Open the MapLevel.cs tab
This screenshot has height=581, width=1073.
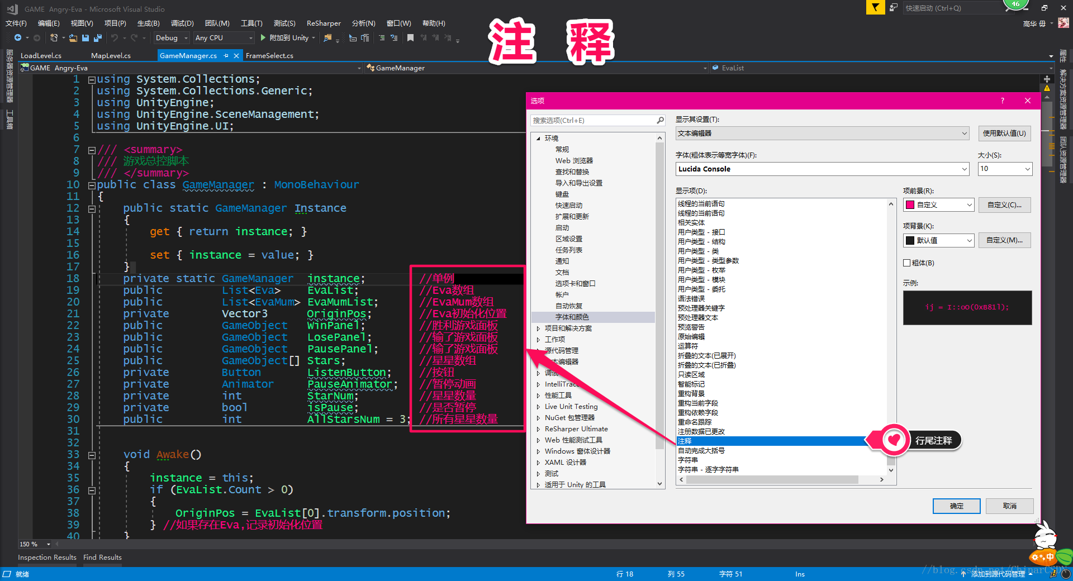(x=111, y=56)
